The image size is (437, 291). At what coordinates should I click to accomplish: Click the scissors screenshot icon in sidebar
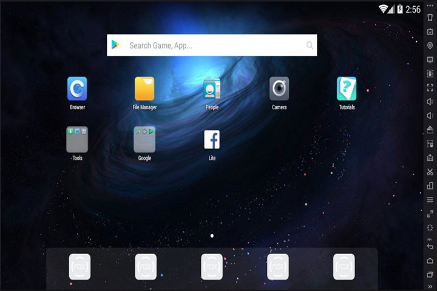[x=430, y=172]
